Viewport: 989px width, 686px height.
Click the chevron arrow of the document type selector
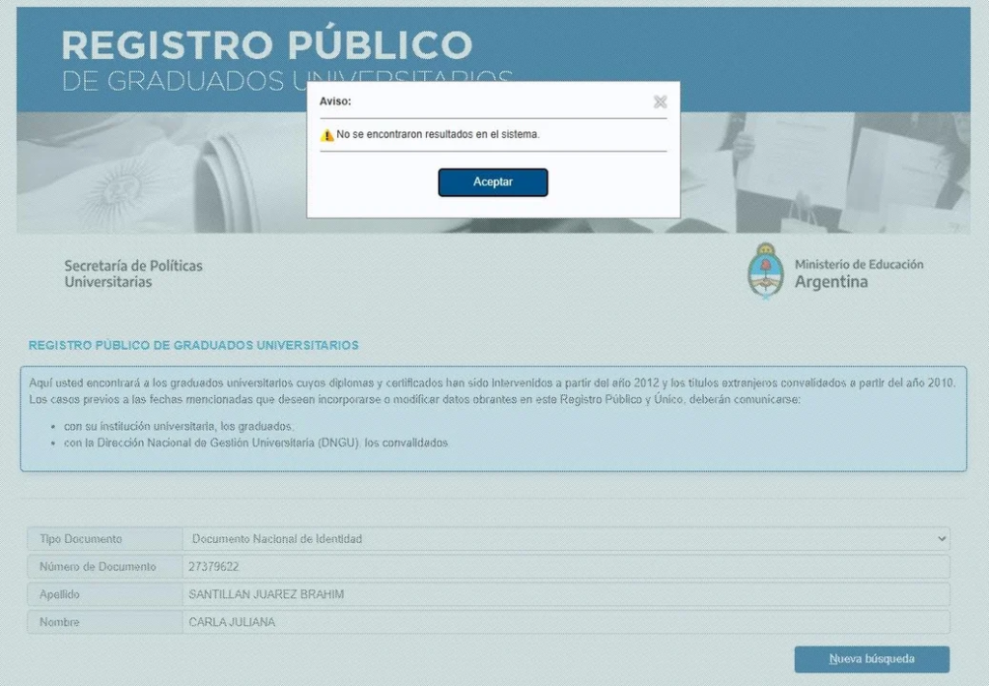(x=942, y=539)
